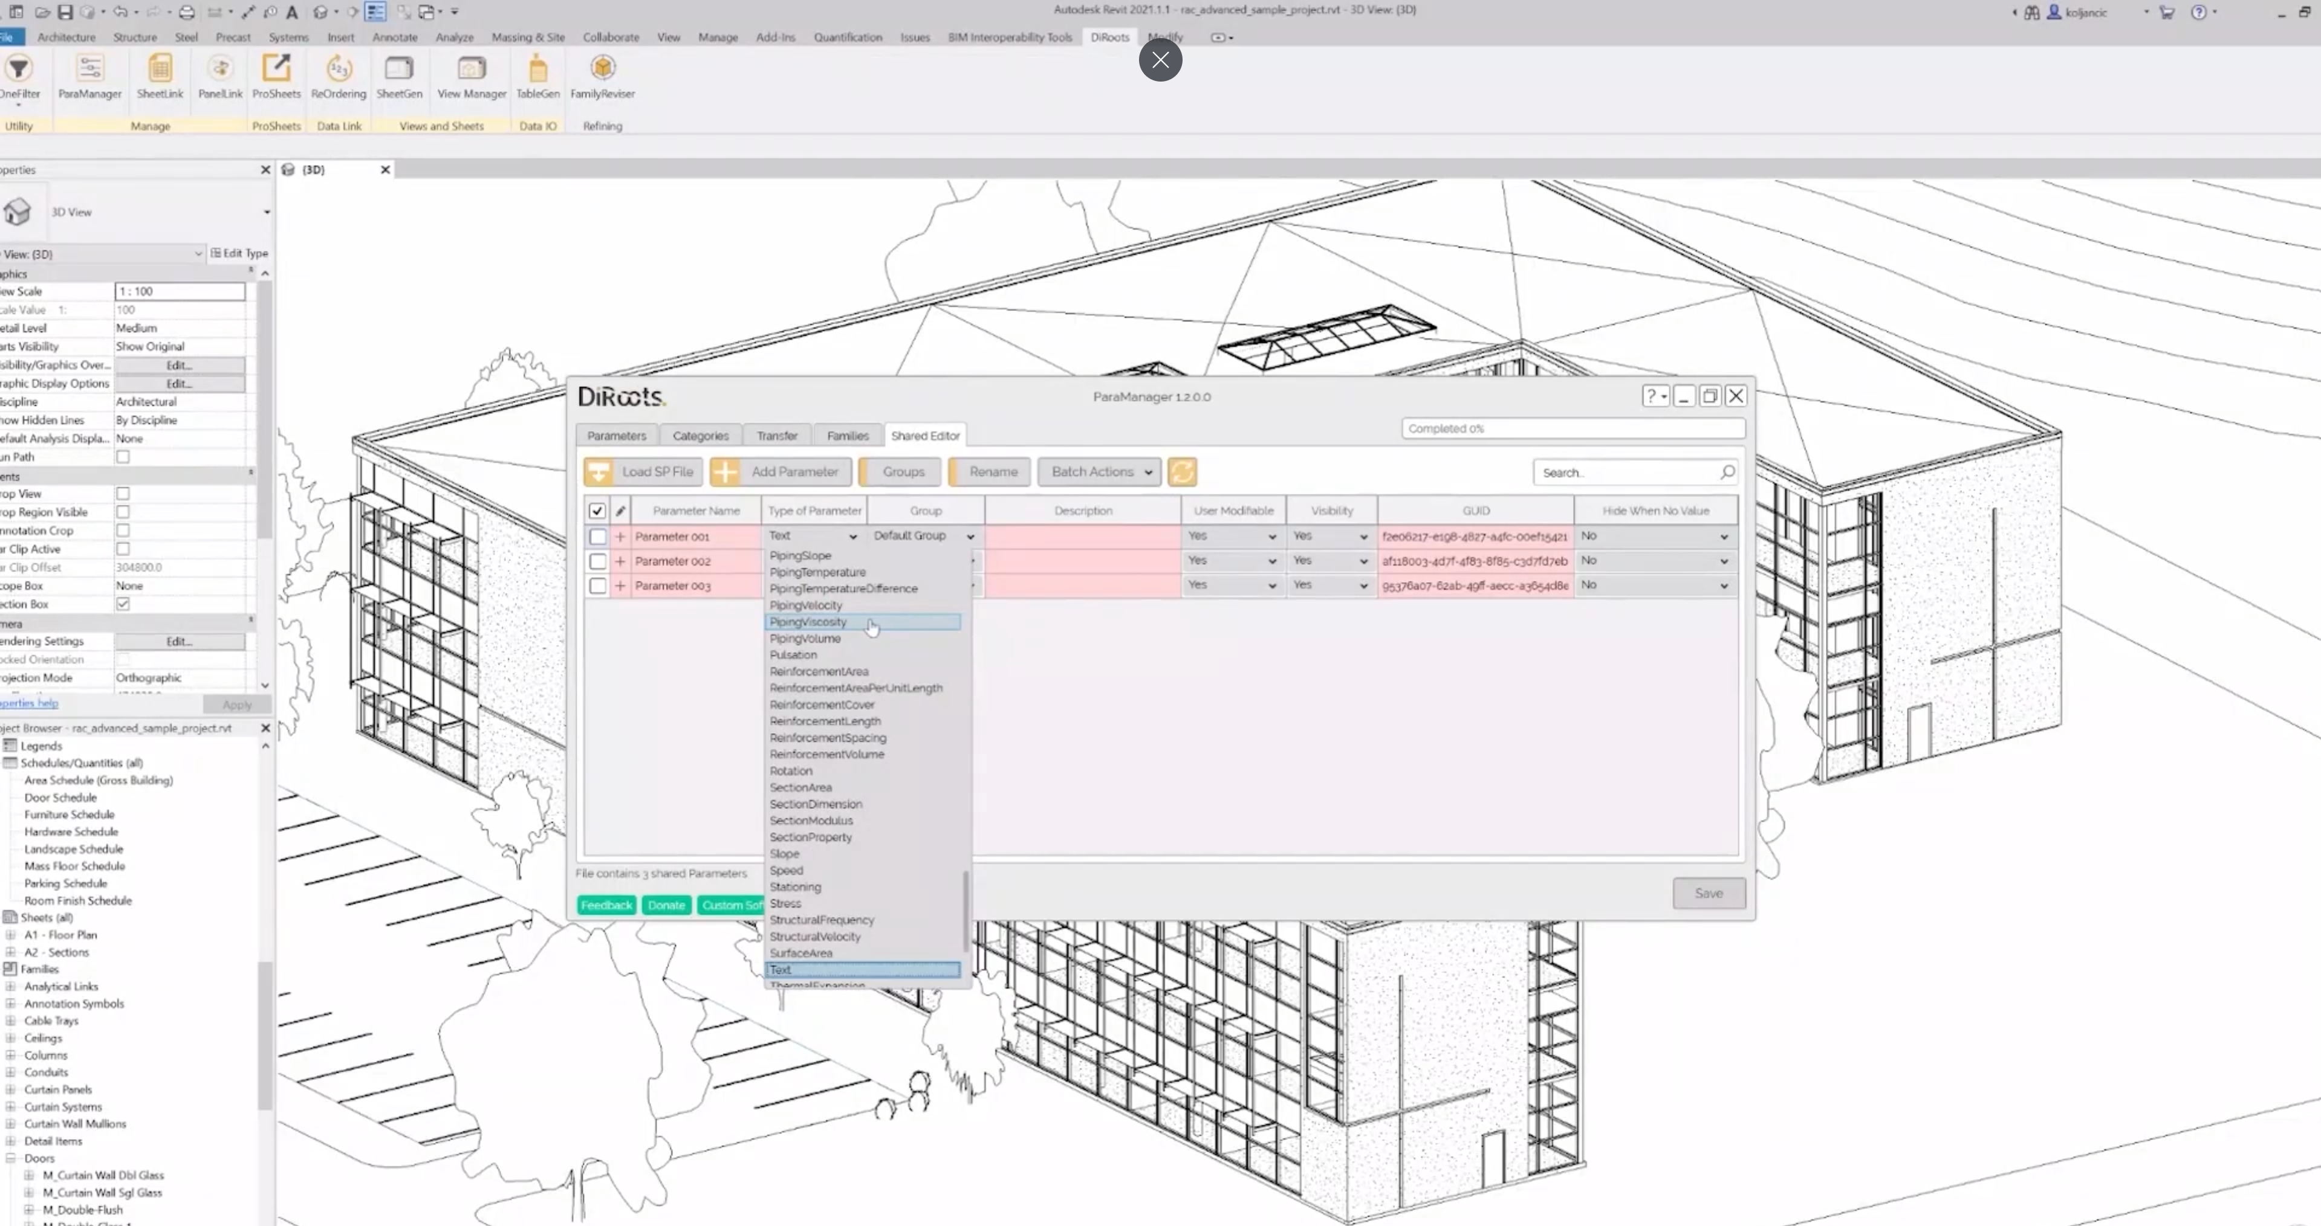Viewport: 2321px width, 1226px height.
Task: Open the Annotate ribbon tab
Action: coord(395,37)
